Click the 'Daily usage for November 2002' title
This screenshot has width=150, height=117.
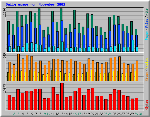35,4
